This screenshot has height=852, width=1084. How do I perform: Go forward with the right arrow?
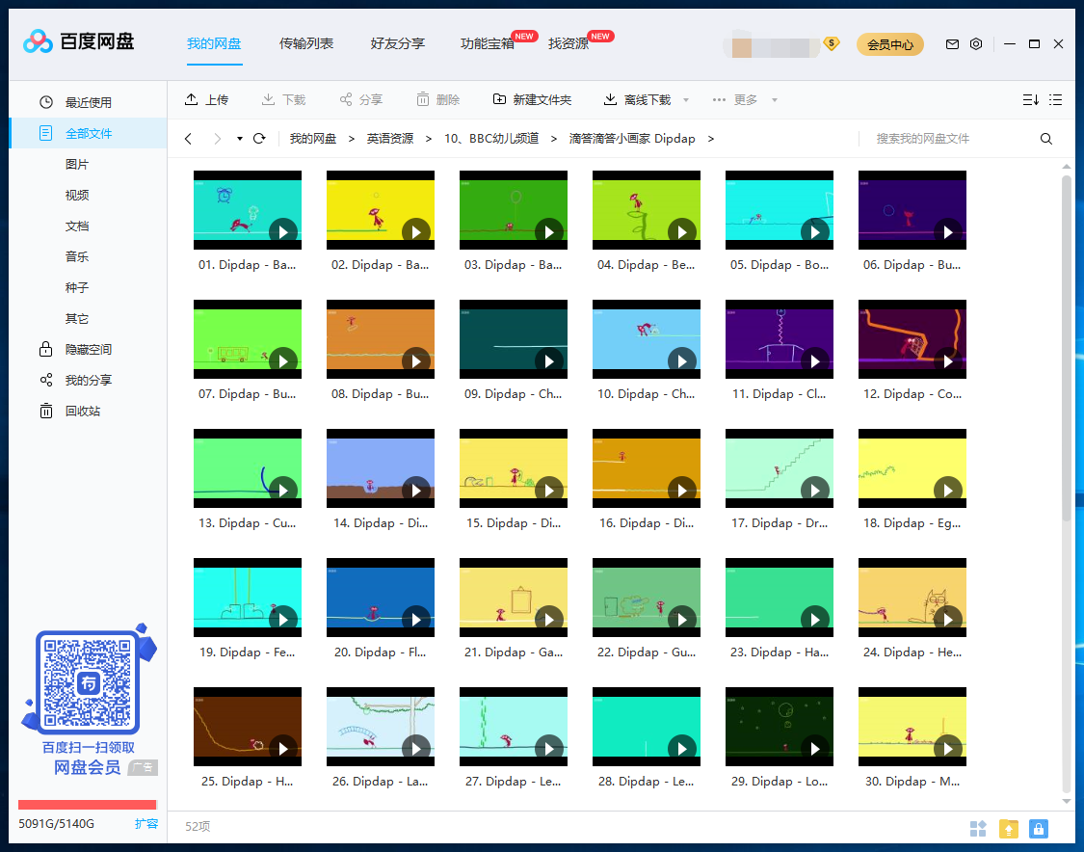click(x=217, y=139)
